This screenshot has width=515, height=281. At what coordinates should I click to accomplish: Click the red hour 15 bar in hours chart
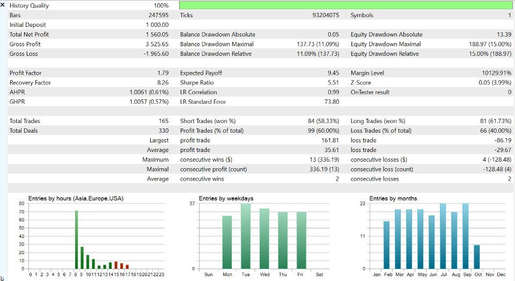click(116, 265)
